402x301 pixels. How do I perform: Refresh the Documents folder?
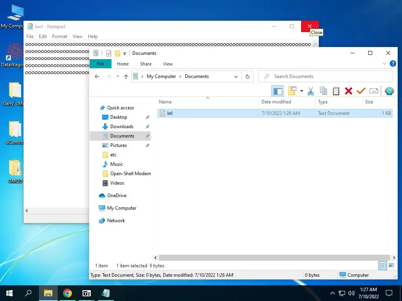pyautogui.click(x=247, y=76)
